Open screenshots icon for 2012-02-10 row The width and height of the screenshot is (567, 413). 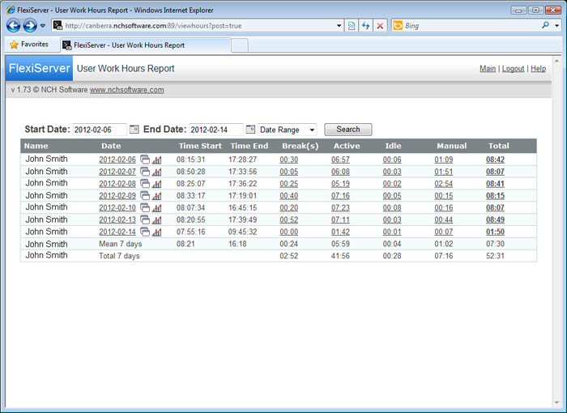coord(145,207)
